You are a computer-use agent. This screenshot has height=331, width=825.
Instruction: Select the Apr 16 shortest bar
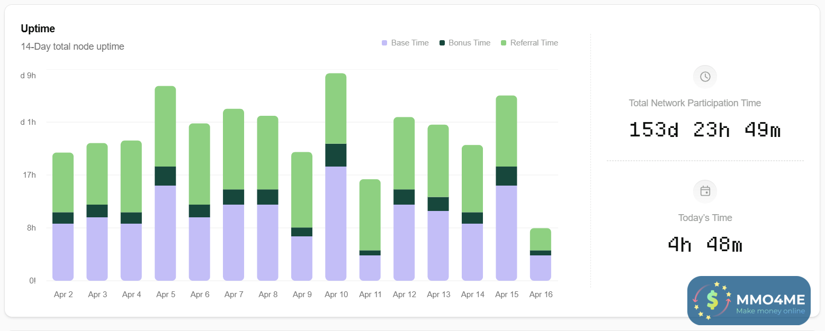point(540,254)
